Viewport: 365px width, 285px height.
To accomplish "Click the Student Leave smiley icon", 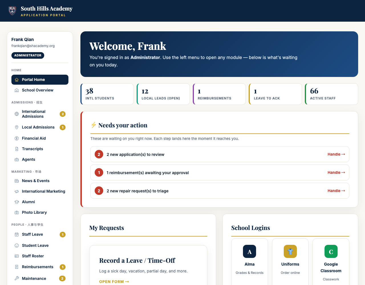I will click(17, 246).
